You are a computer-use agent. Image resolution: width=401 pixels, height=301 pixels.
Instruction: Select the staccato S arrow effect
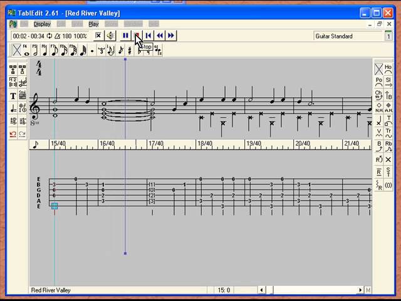[388, 172]
